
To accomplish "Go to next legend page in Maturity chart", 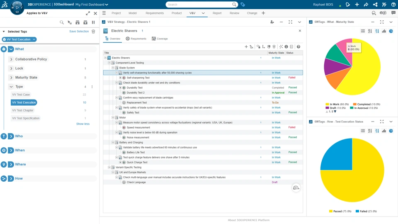I will [x=335, y=112].
